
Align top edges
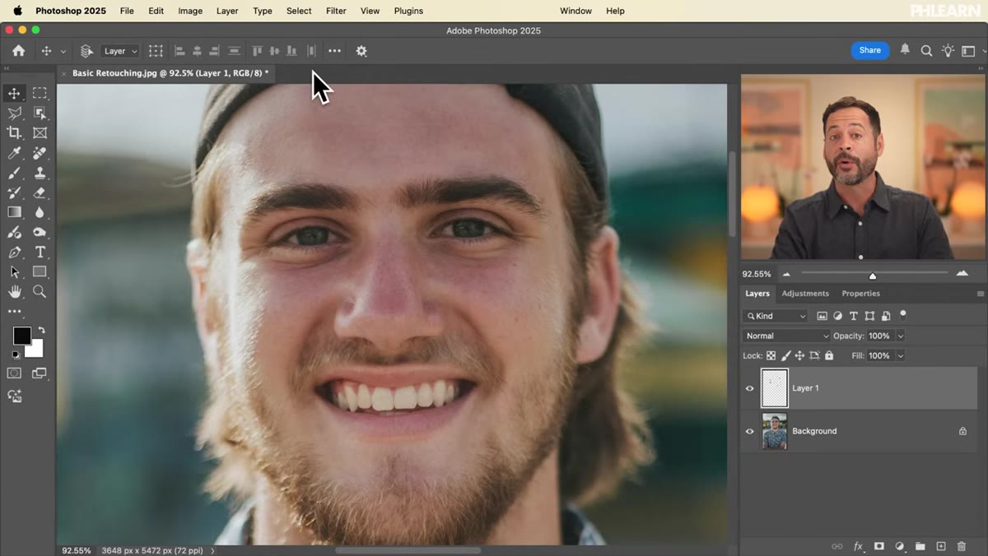(x=257, y=51)
